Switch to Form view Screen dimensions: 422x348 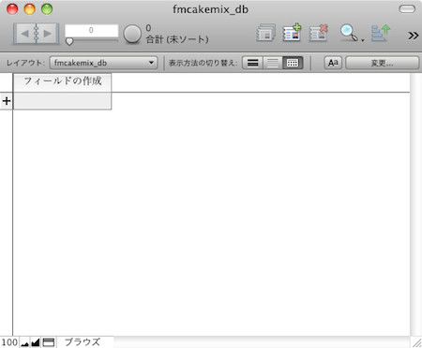point(252,63)
